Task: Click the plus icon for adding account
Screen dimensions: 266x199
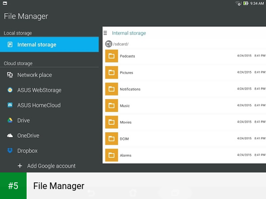Action: (20, 166)
